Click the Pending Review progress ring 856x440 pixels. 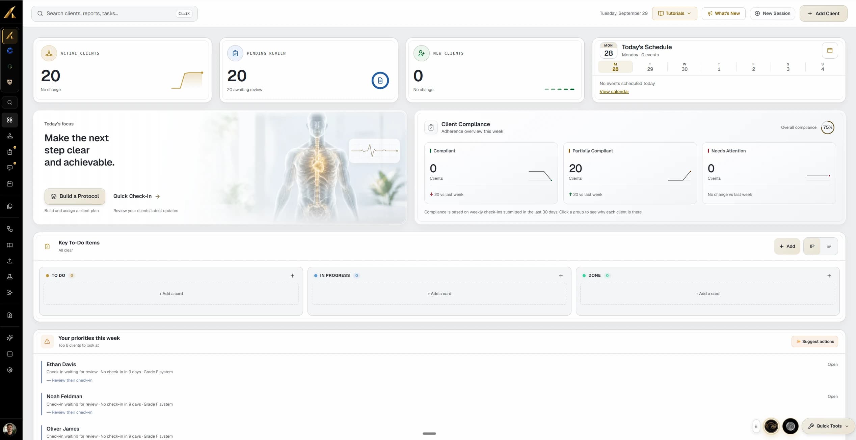380,81
